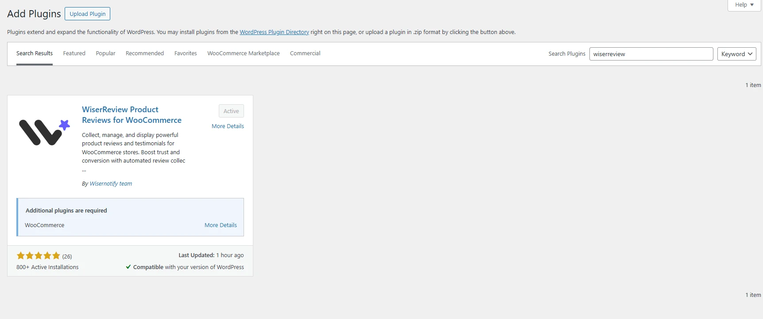Switch to the Featured tab
763x319 pixels.
[74, 53]
